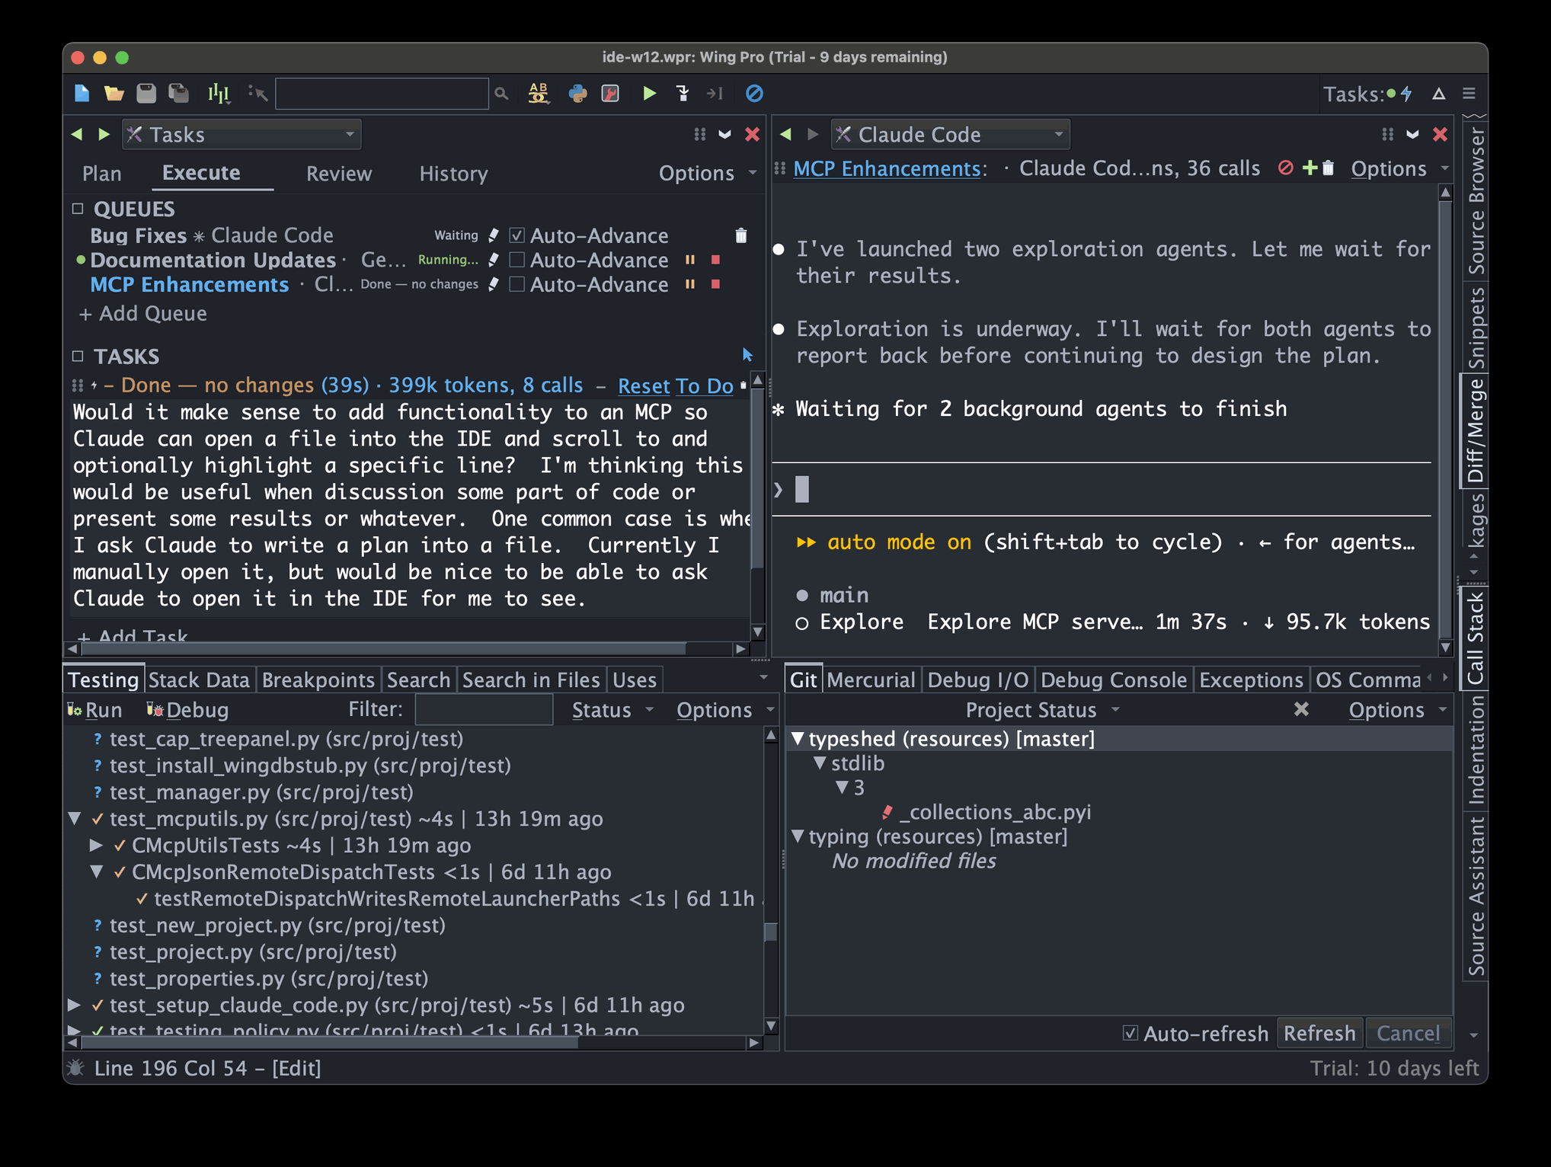
Task: Open the Tasks panel selector dropdown
Action: [x=241, y=135]
